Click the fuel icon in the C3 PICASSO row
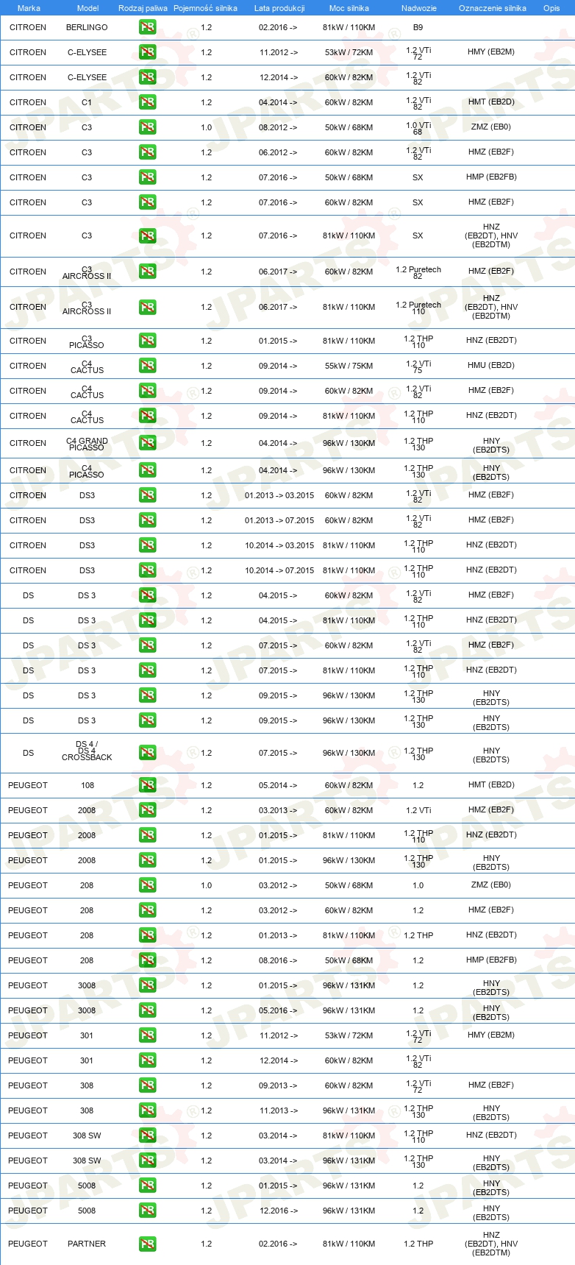The width and height of the screenshot is (575, 1265). pyautogui.click(x=147, y=341)
